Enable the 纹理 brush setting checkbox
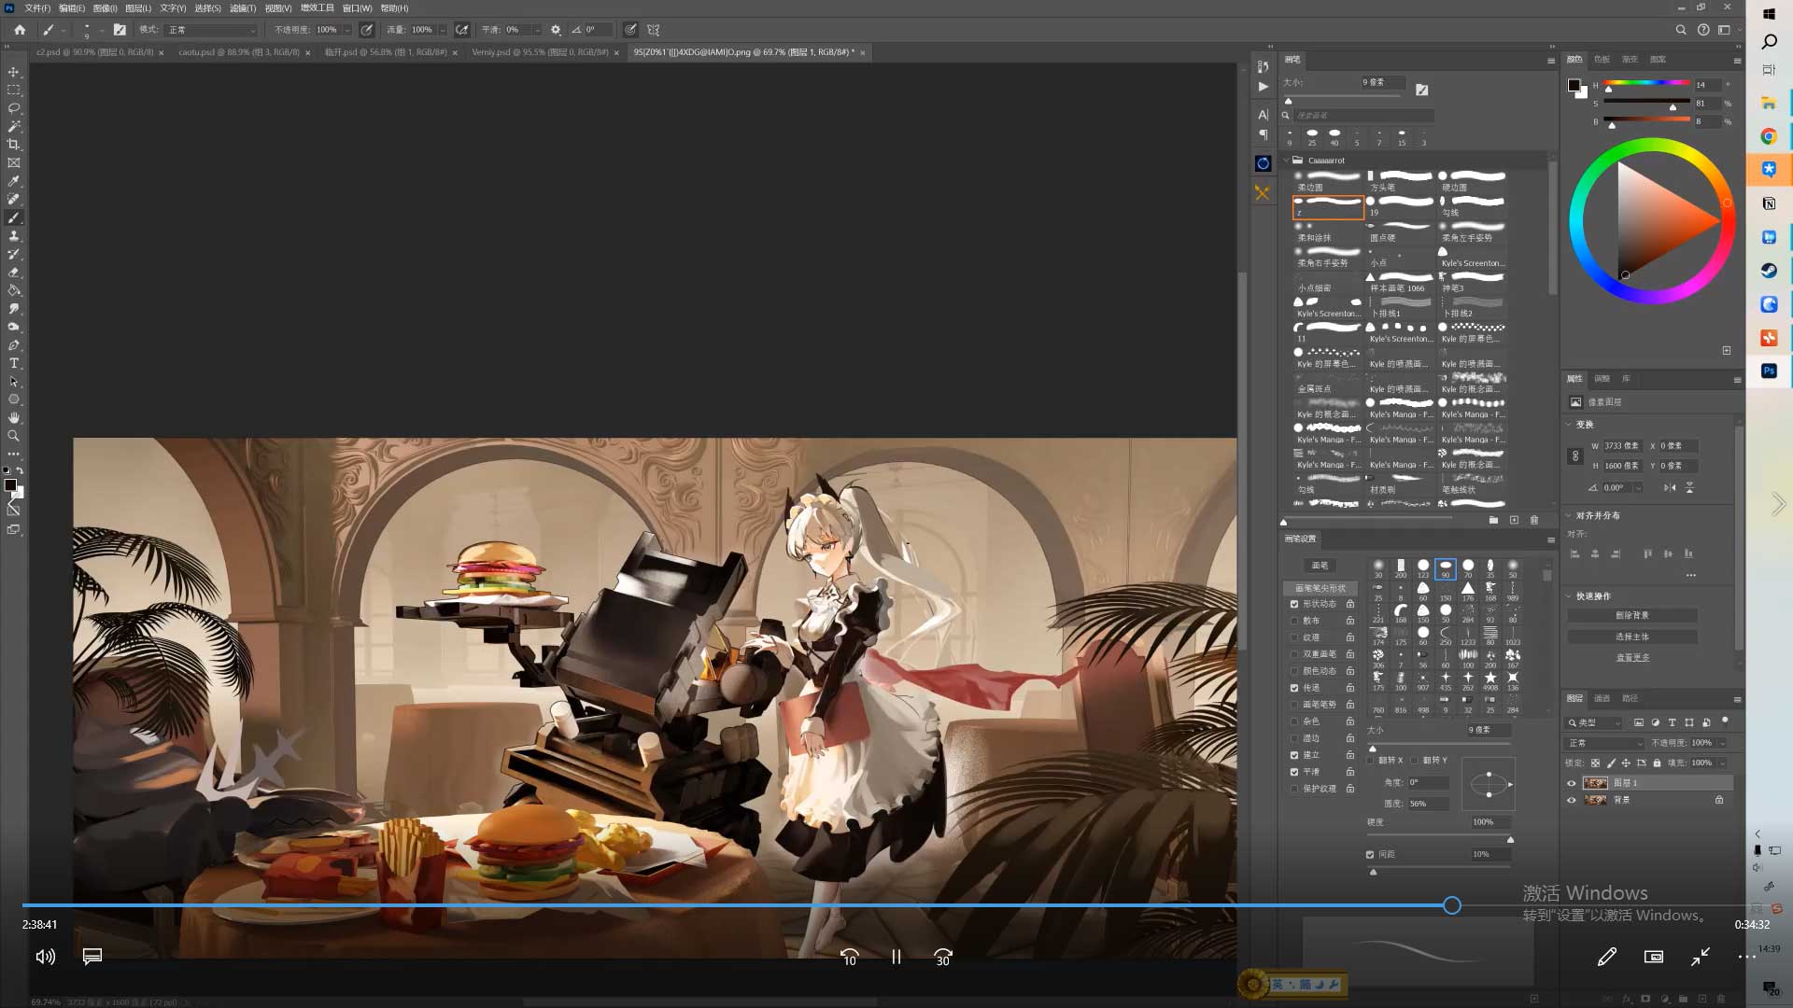 1294,637
